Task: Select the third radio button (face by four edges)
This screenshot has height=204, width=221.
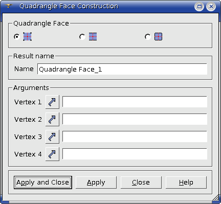Action: 148,37
